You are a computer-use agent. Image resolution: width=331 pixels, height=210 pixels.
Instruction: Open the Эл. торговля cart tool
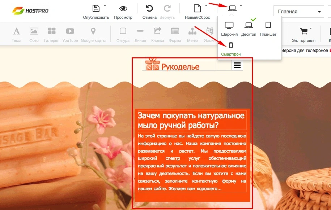pyautogui.click(x=304, y=35)
